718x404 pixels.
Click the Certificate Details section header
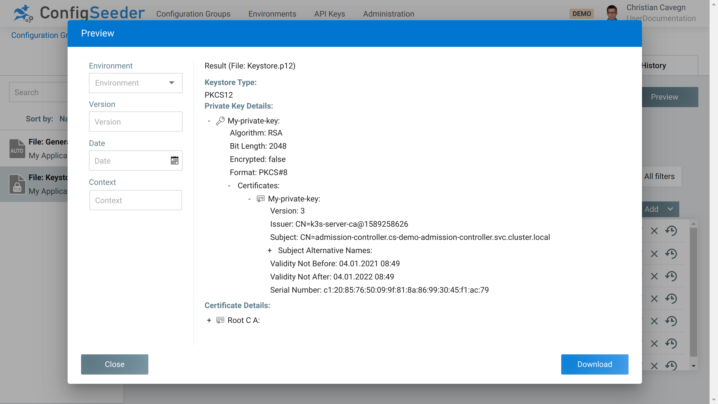click(237, 305)
